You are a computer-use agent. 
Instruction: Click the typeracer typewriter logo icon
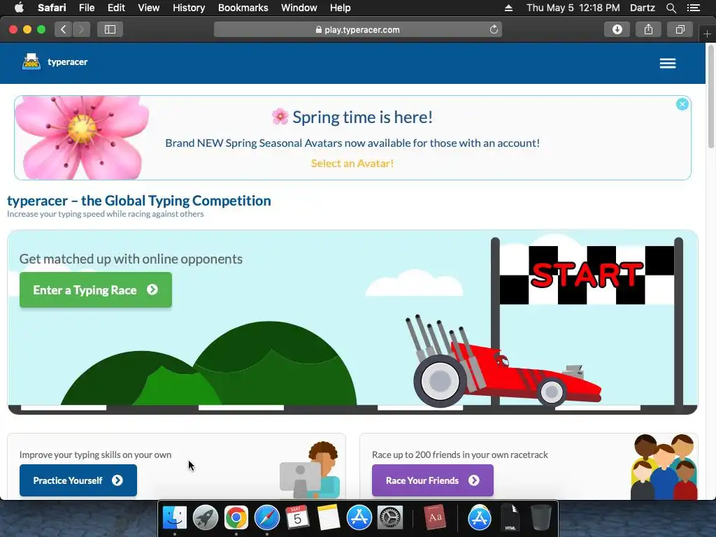pos(31,62)
